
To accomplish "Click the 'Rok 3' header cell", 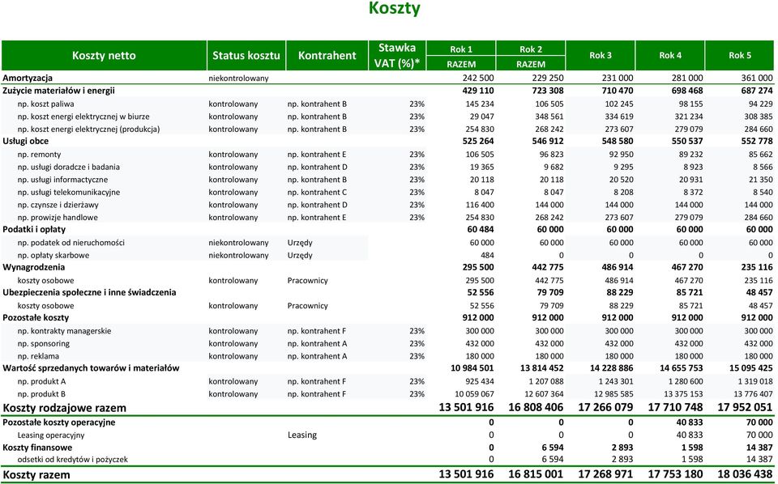I will pyautogui.click(x=601, y=56).
